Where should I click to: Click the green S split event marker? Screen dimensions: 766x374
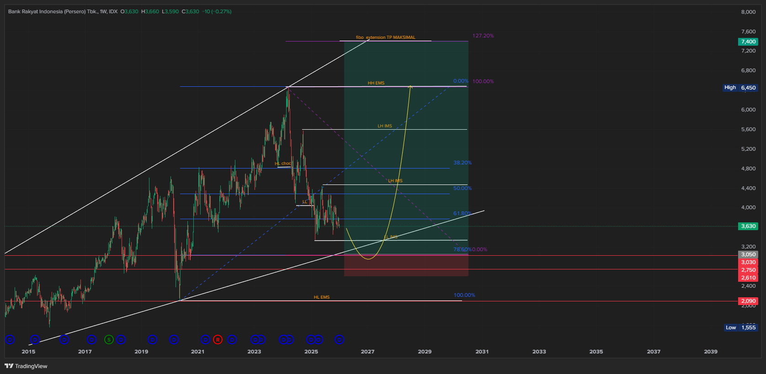109,339
